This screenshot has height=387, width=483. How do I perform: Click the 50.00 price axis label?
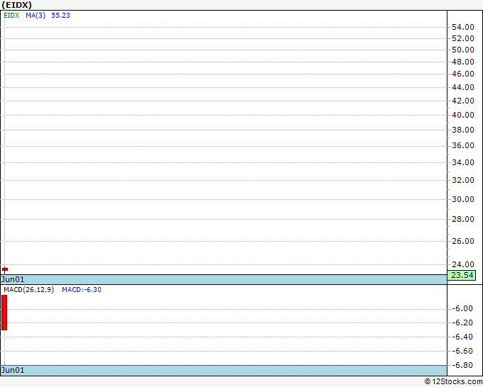(x=463, y=50)
